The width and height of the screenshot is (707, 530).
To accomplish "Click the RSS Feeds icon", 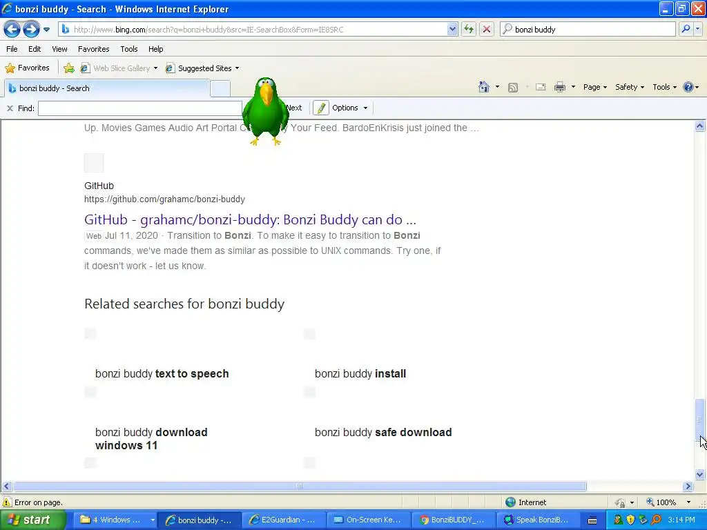I will (x=513, y=88).
